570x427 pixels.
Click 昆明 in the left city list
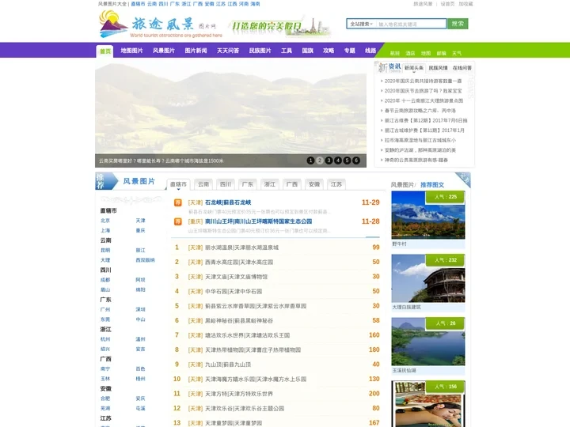tap(105, 251)
